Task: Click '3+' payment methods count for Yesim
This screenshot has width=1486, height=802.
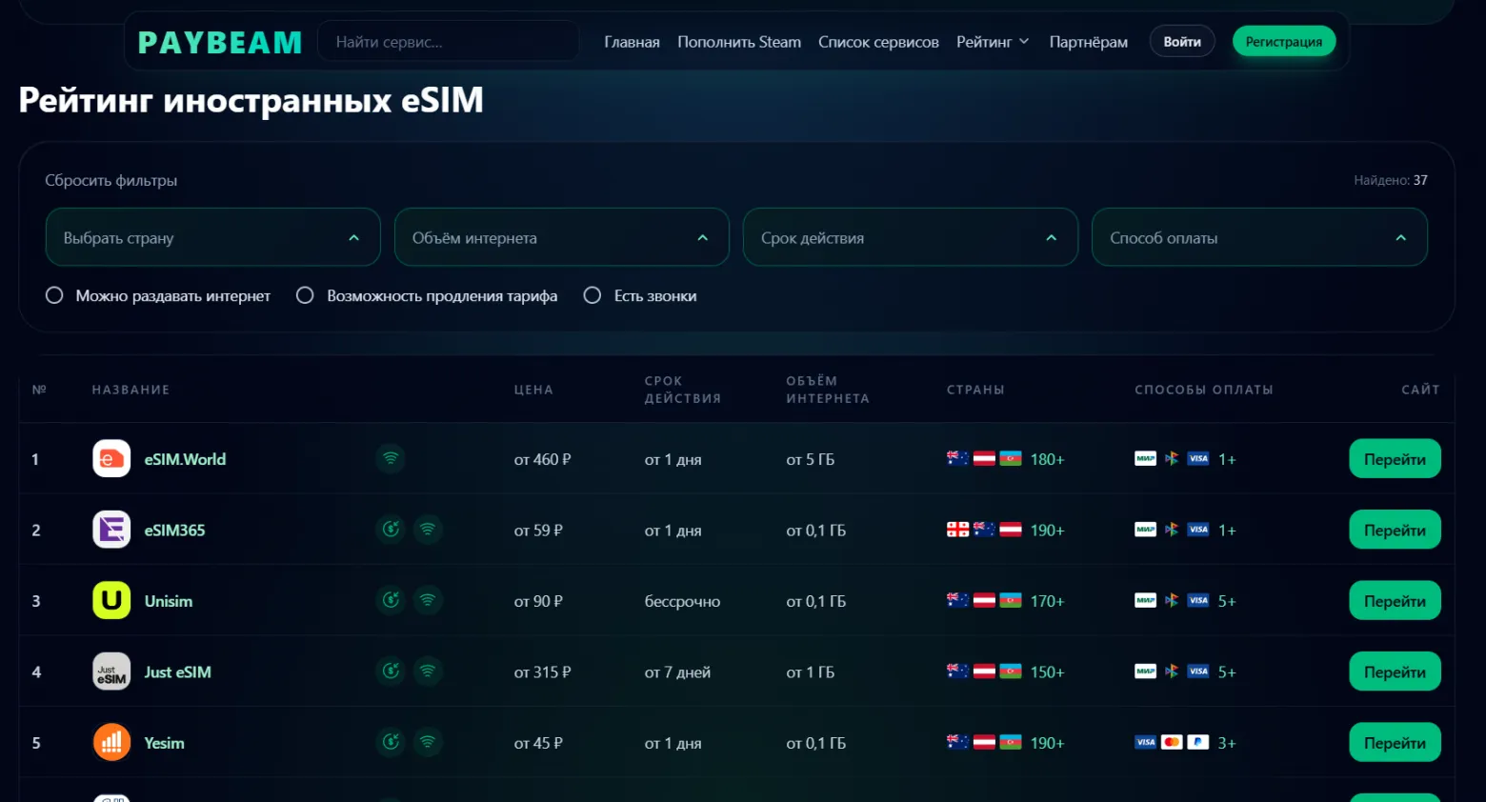Action: (1227, 743)
